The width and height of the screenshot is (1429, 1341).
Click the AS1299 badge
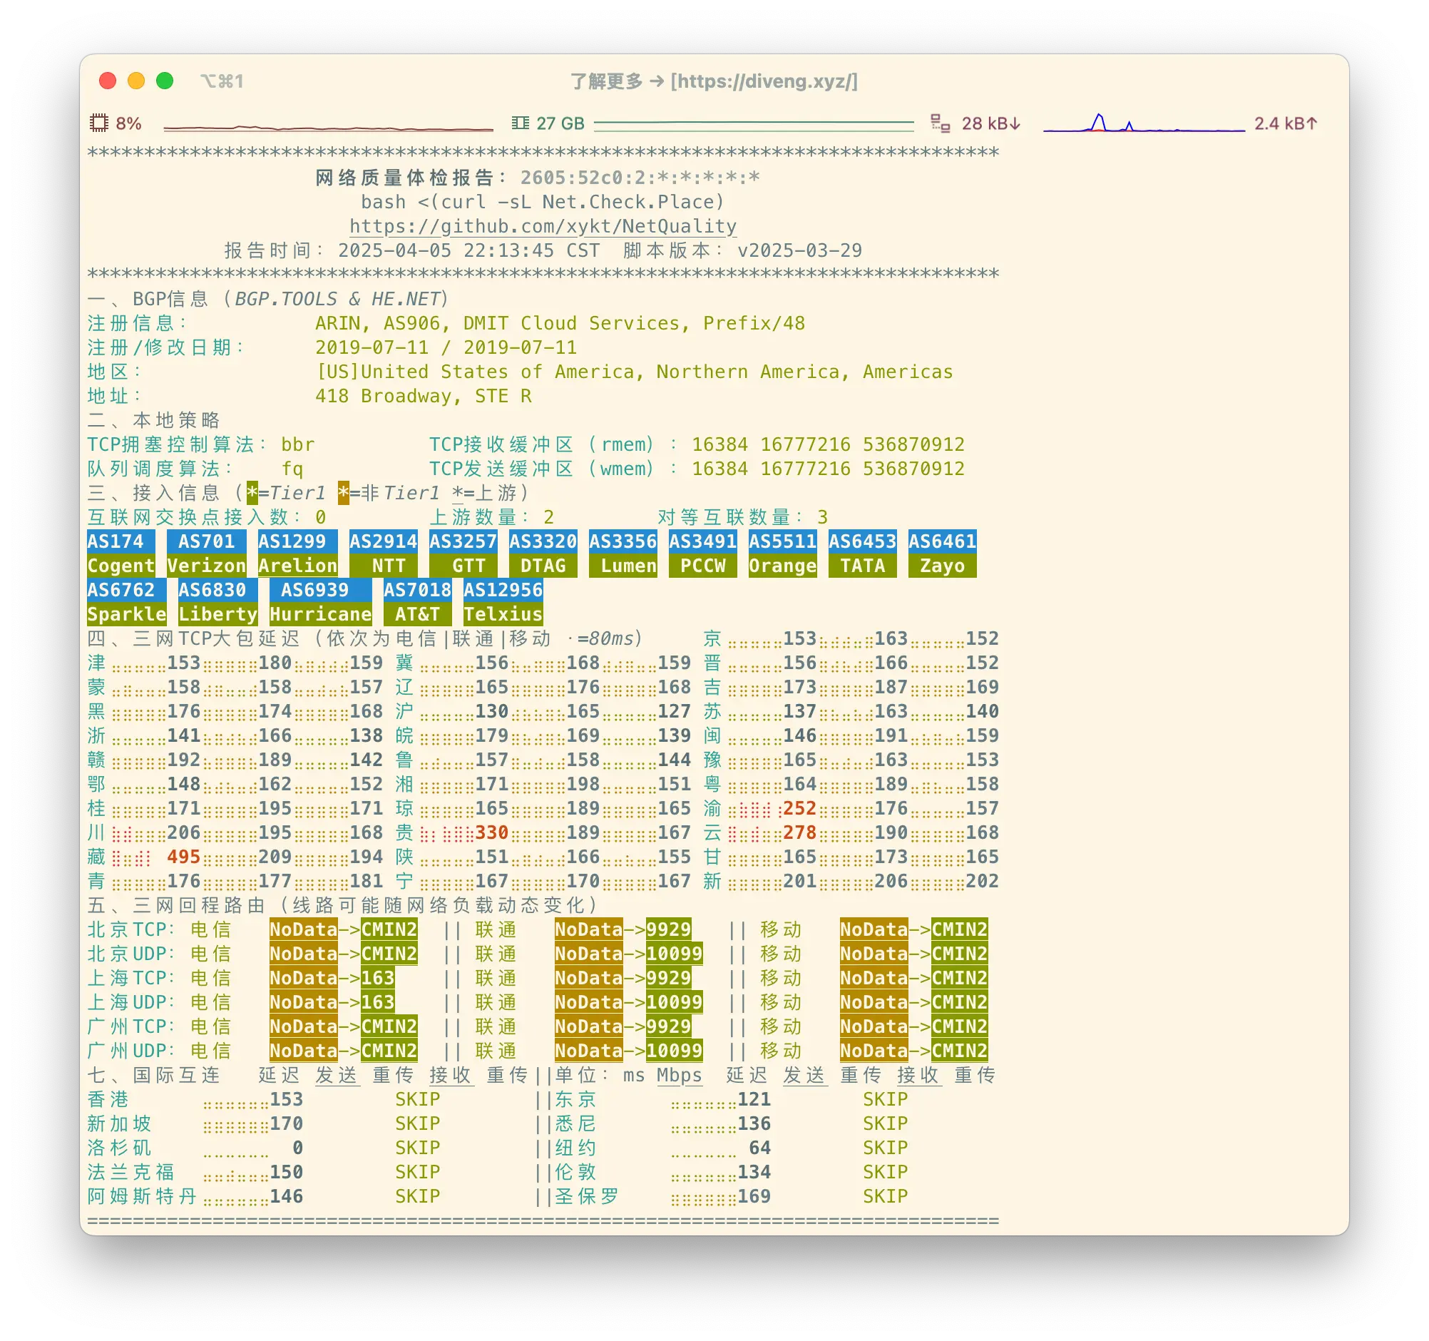click(x=297, y=541)
